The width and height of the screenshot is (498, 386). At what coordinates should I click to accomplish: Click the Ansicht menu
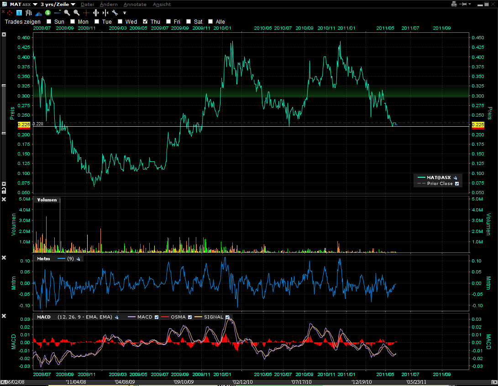(162, 4)
